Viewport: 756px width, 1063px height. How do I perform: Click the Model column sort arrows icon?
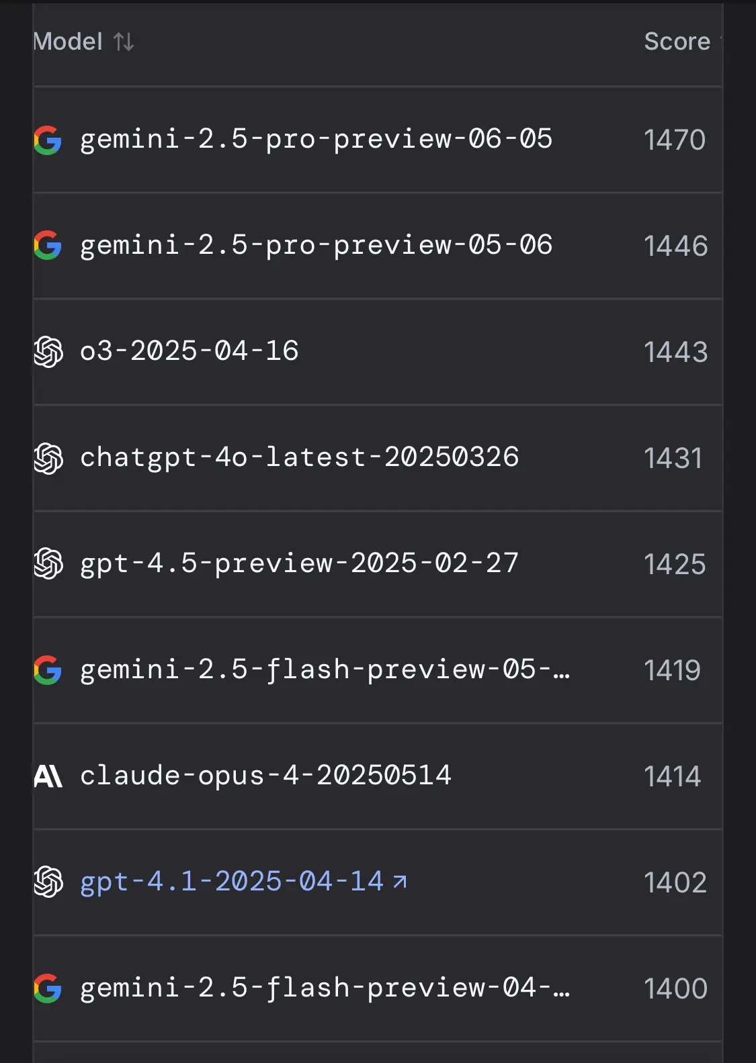pyautogui.click(x=124, y=42)
